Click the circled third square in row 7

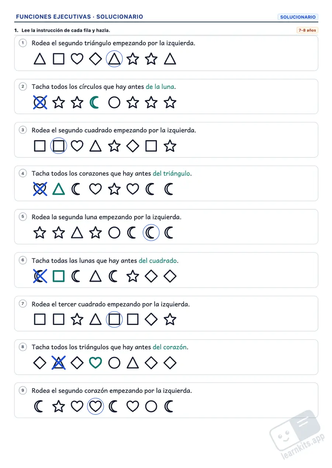pos(114,320)
